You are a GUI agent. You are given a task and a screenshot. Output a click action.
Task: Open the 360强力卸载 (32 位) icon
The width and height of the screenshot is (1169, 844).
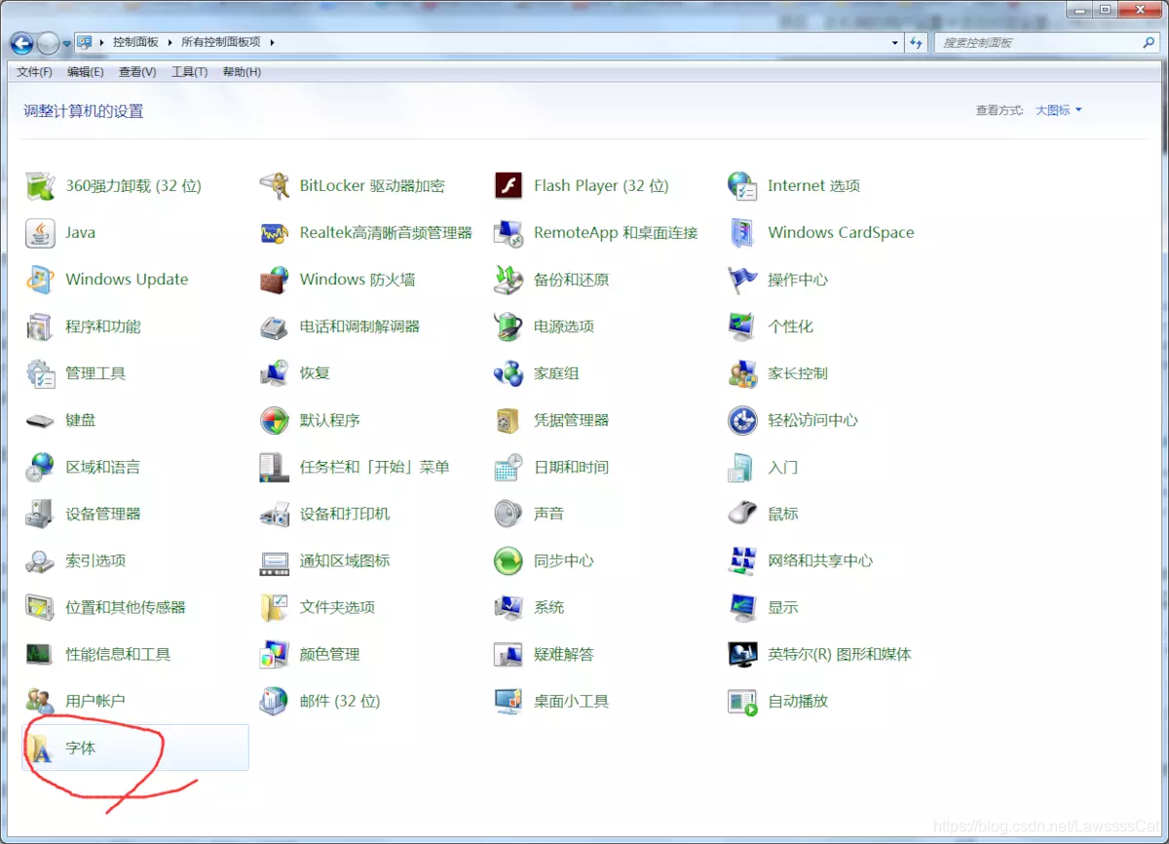point(40,185)
